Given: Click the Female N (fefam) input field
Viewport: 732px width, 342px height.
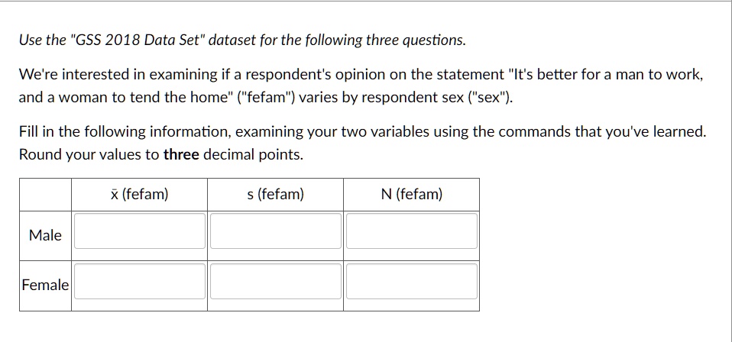Looking at the screenshot, I should (x=412, y=282).
